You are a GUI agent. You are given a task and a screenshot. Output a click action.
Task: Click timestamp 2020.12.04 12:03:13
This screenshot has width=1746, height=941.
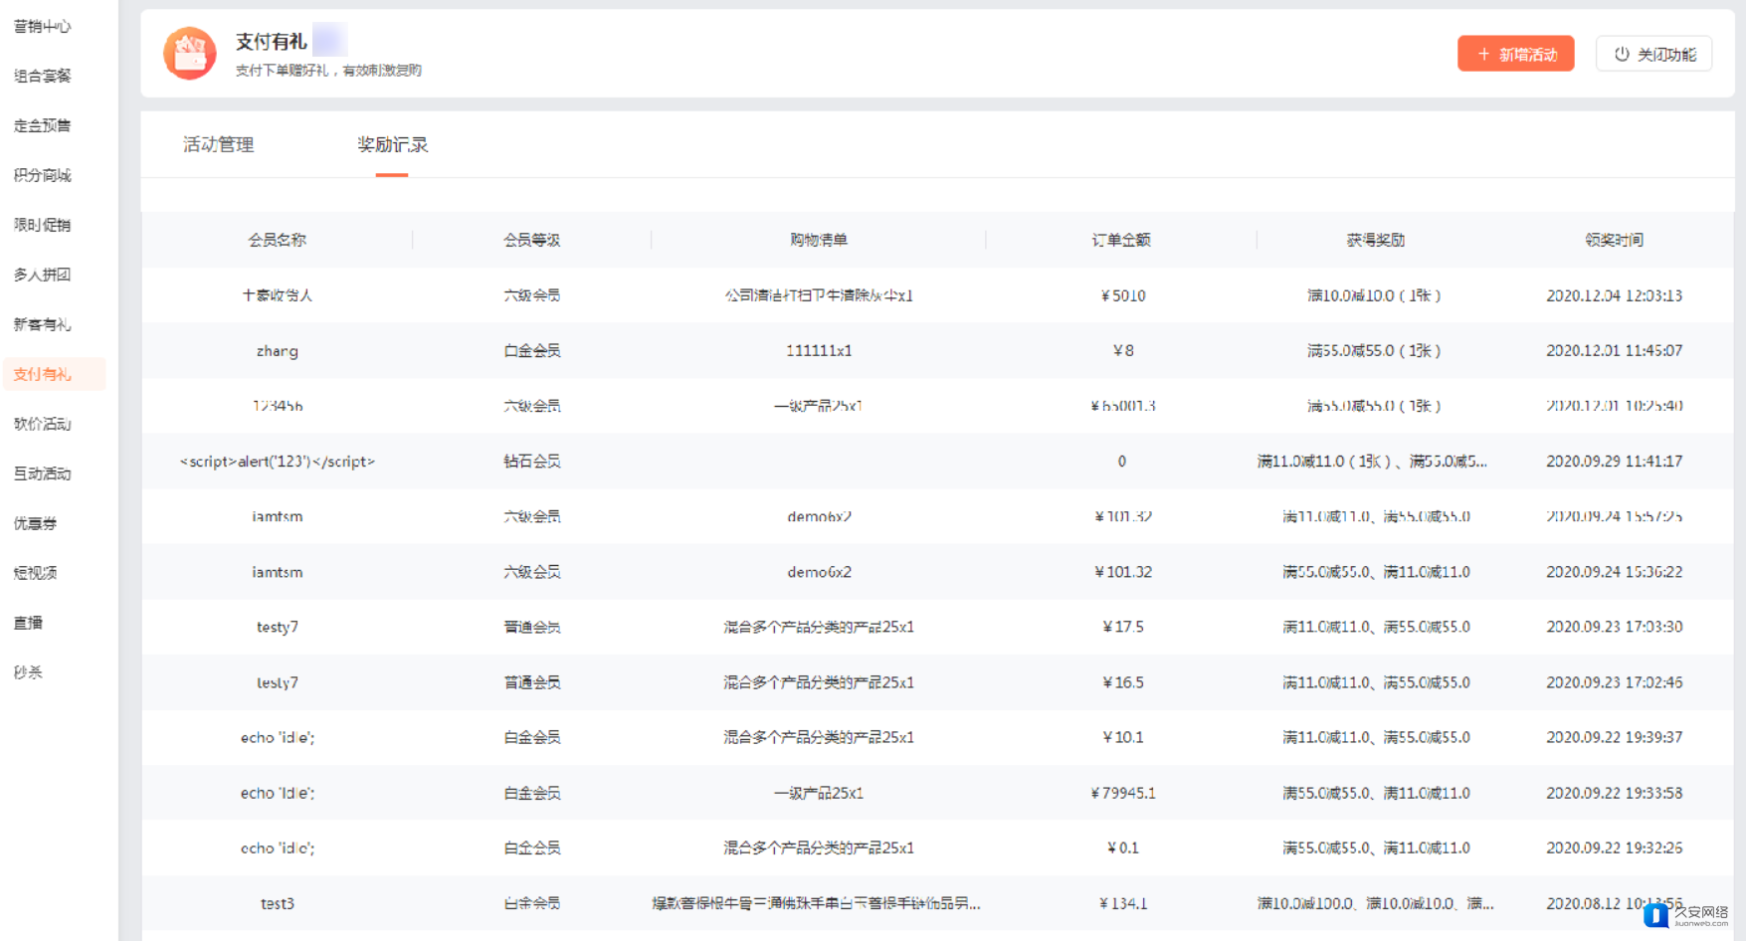coord(1615,295)
